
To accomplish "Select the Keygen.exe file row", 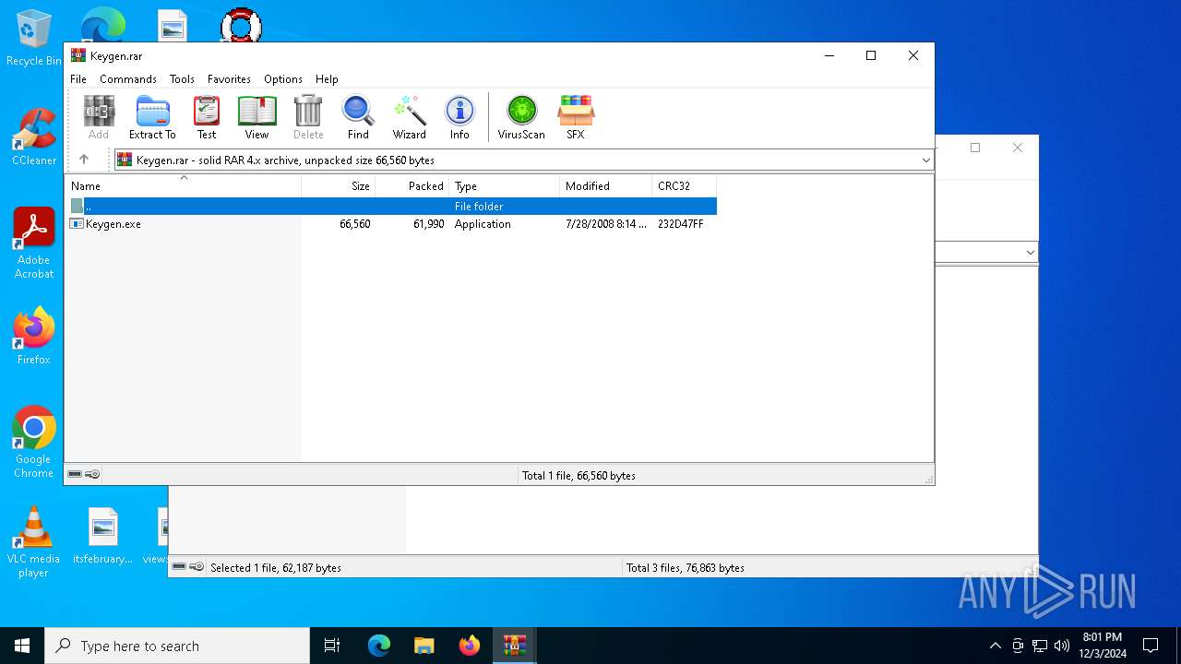I will (391, 224).
